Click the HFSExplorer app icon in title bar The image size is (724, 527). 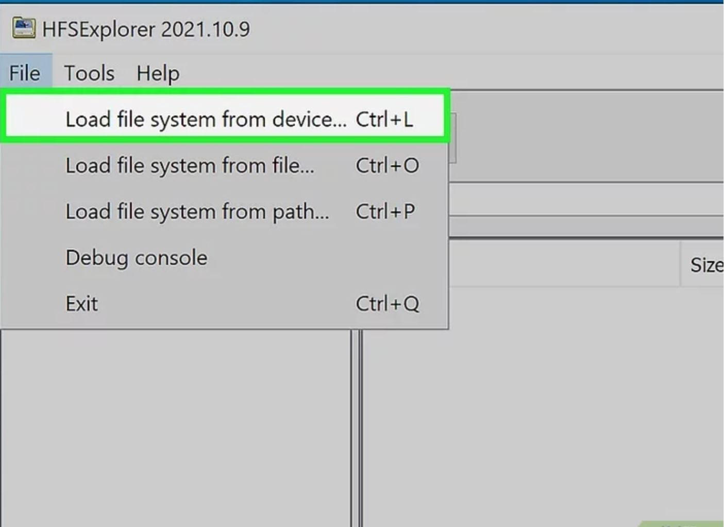(x=24, y=28)
